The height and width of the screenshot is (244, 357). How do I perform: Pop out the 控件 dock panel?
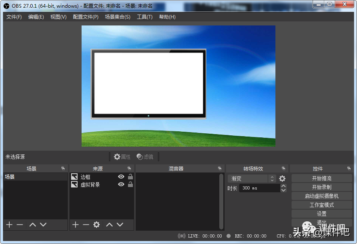pos(349,168)
